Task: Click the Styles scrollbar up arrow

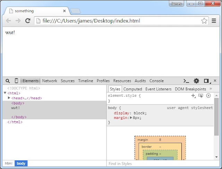Action: pyautogui.click(x=216, y=95)
